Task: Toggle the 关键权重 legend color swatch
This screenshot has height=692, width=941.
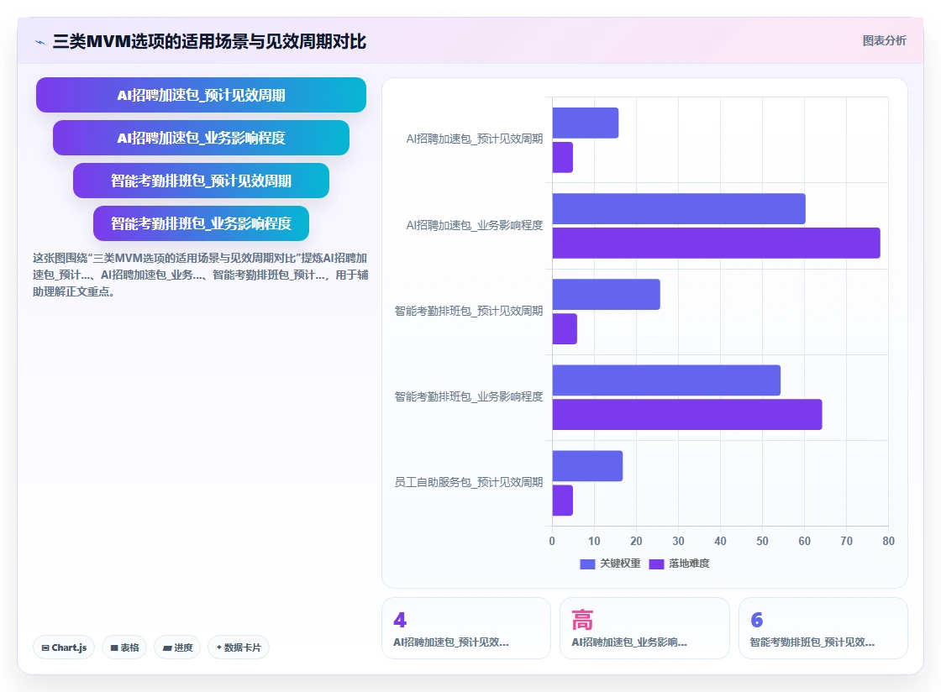Action: pyautogui.click(x=587, y=564)
